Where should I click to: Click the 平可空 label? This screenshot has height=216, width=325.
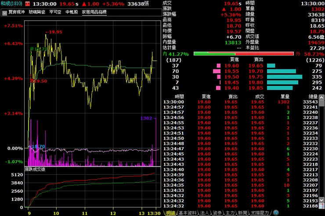(55, 12)
